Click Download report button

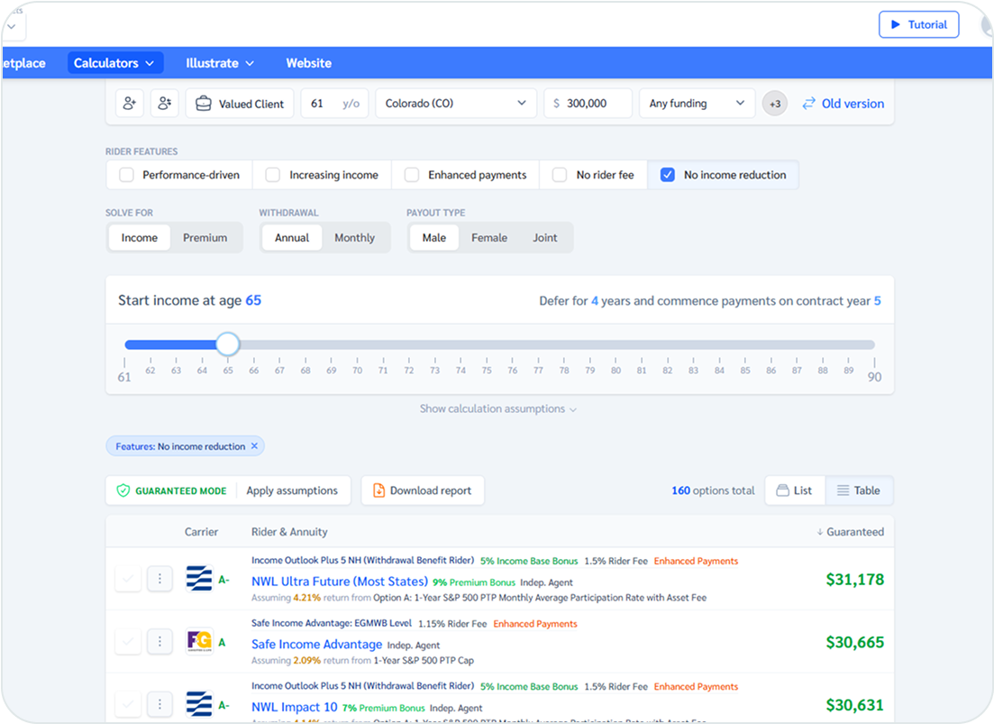[x=423, y=490]
